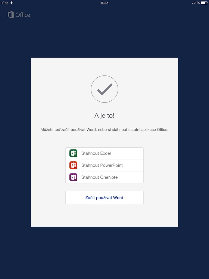The image size is (209, 279).
Task: Click the Office logo icon
Action: pos(11,15)
